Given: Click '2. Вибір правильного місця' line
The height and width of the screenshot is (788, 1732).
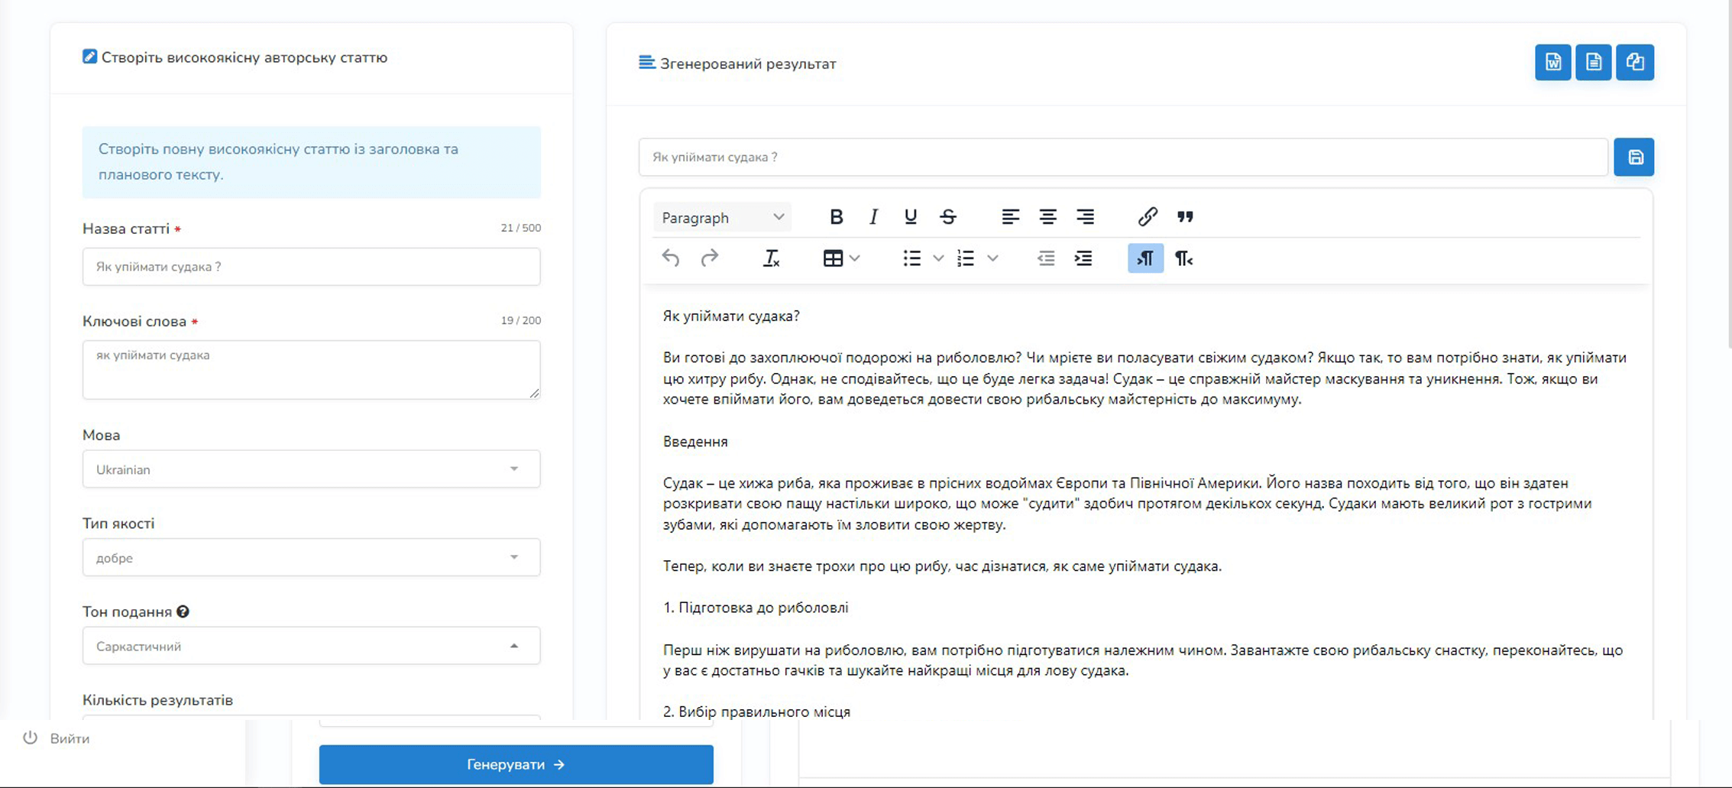Looking at the screenshot, I should [756, 712].
